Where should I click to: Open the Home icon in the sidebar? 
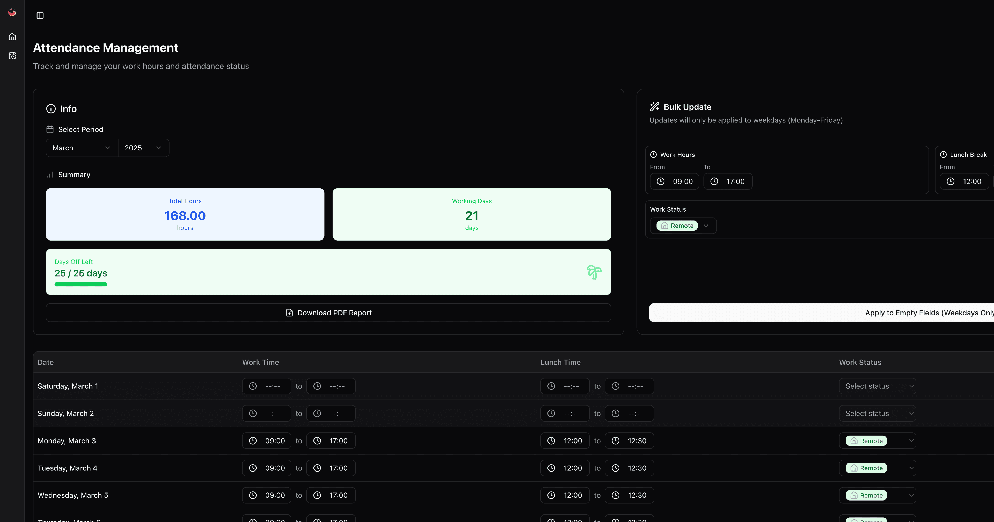(x=12, y=36)
